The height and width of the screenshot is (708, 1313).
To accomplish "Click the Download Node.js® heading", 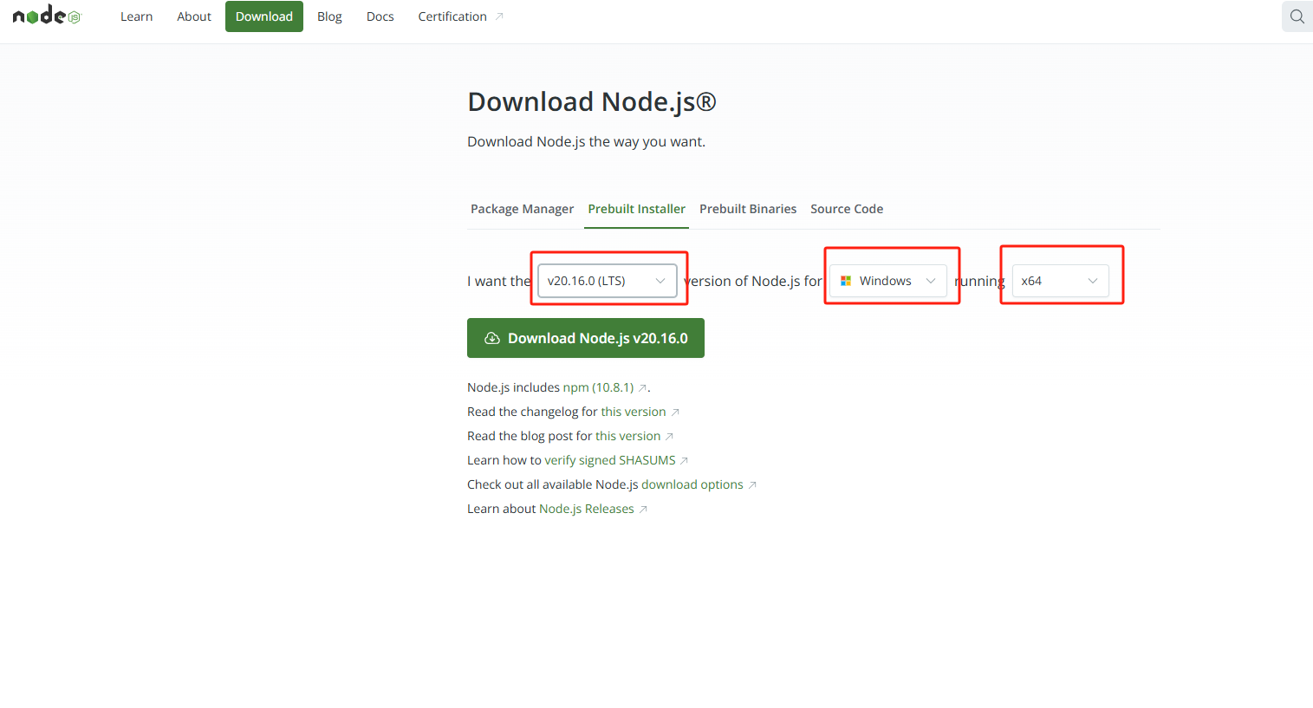I will [x=592, y=102].
